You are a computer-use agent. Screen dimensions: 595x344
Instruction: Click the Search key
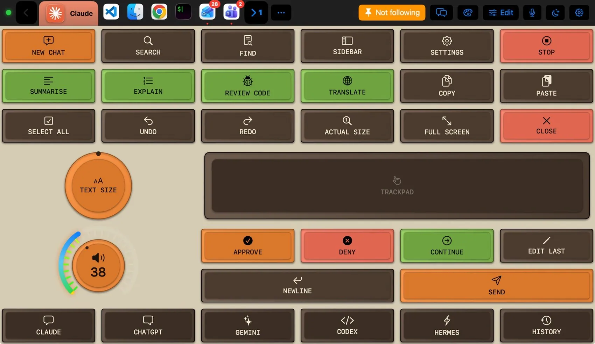148,46
